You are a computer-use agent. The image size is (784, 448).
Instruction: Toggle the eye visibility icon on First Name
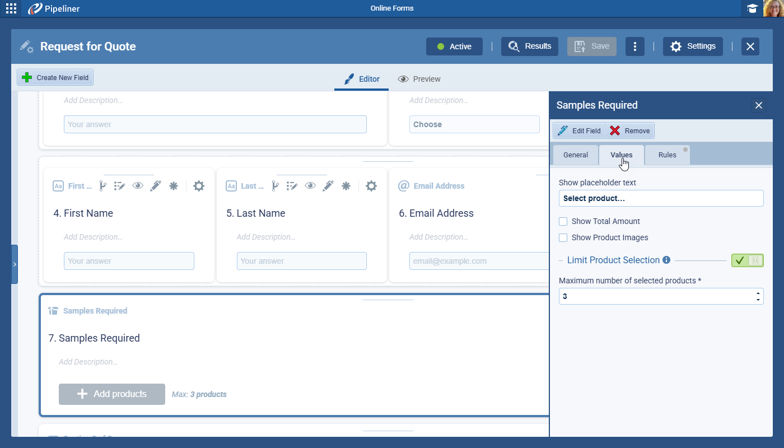pyautogui.click(x=138, y=186)
